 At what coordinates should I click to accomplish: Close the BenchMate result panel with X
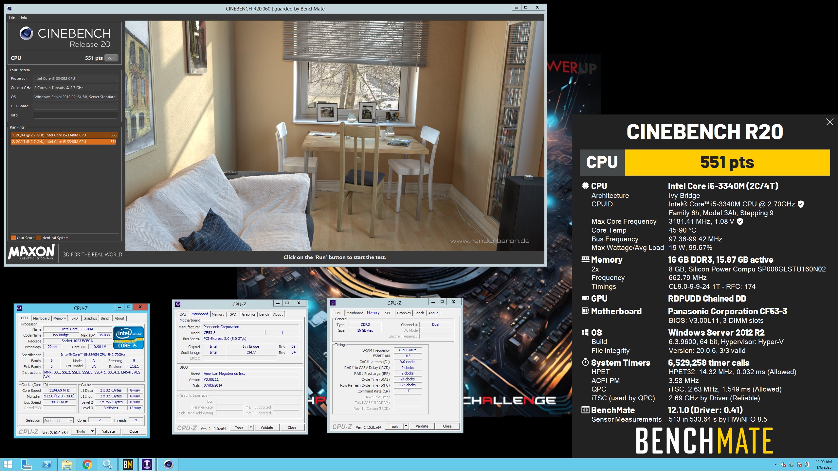pyautogui.click(x=830, y=122)
